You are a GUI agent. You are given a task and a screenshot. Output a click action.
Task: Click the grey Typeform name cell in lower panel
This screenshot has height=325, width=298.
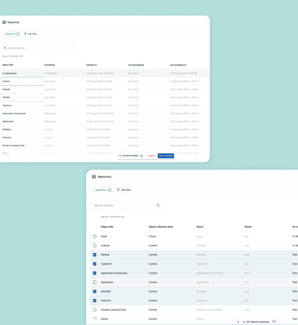pos(202,264)
